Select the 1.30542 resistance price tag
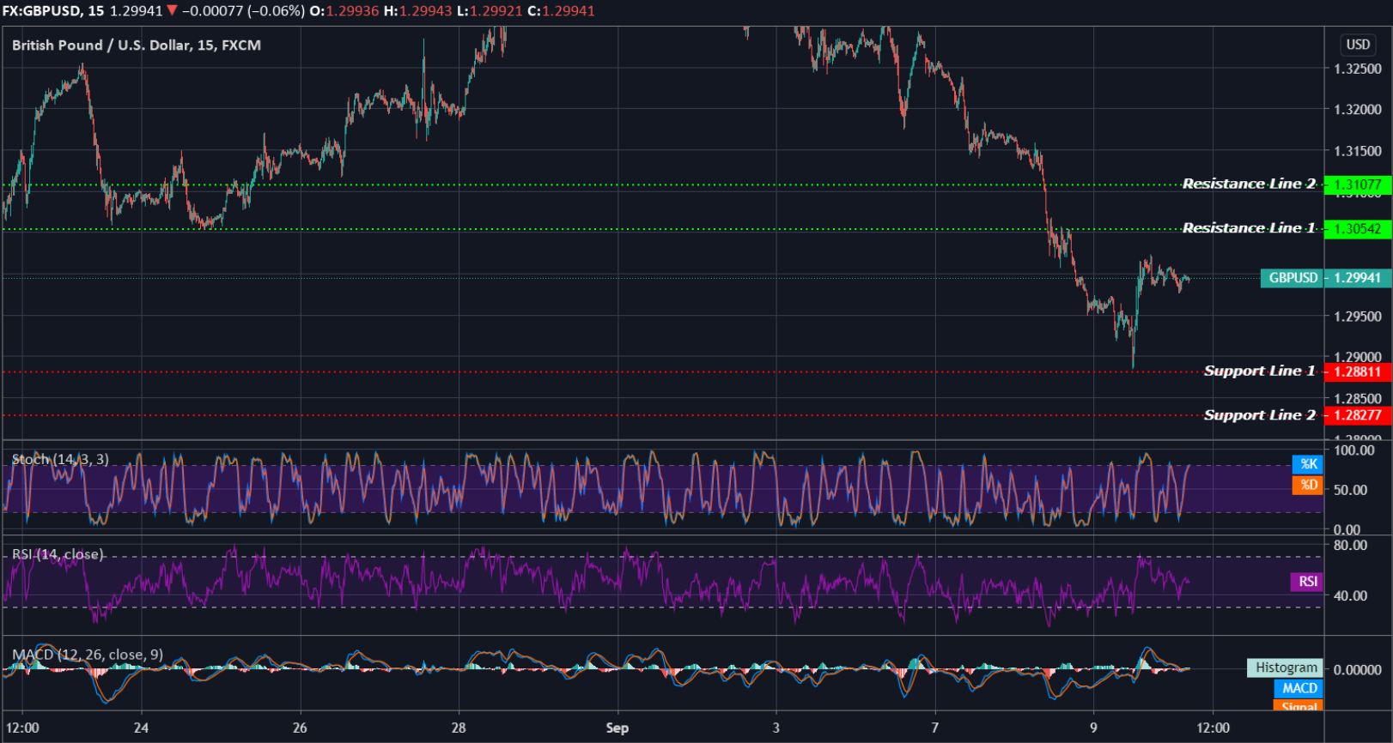The width and height of the screenshot is (1393, 743). point(1358,229)
